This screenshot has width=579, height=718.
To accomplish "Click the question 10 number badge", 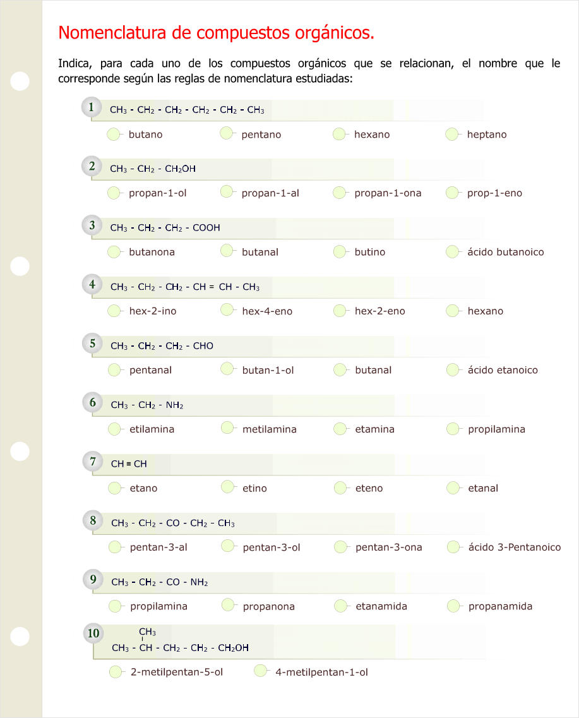I will point(93,633).
